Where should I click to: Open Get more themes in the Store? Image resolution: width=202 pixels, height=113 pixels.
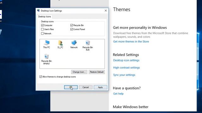pyautogui.click(x=131, y=41)
